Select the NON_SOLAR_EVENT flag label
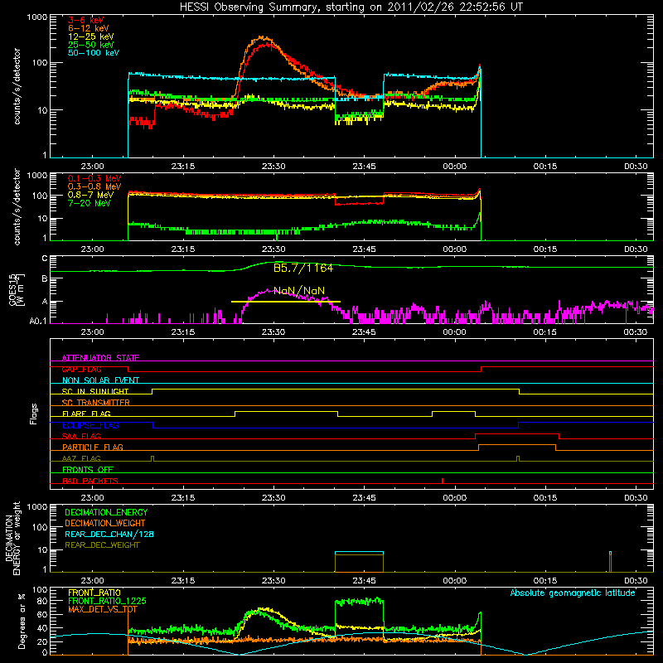 coord(100,380)
